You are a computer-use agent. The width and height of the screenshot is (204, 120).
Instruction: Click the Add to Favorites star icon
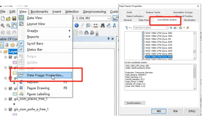click(188, 28)
